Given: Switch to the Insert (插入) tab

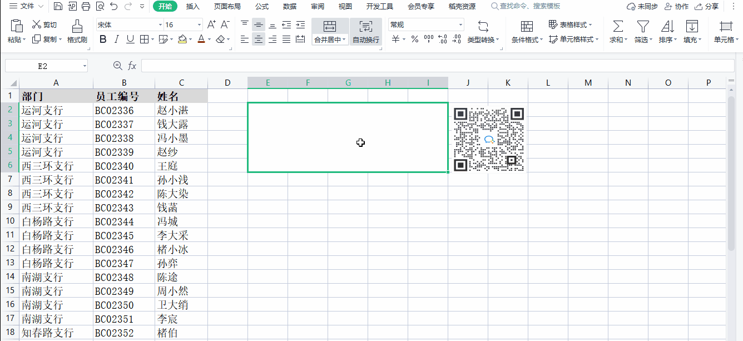Looking at the screenshot, I should pos(193,7).
